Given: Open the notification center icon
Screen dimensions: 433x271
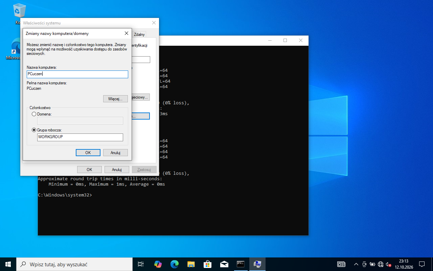Looking at the screenshot, I should (x=422, y=264).
